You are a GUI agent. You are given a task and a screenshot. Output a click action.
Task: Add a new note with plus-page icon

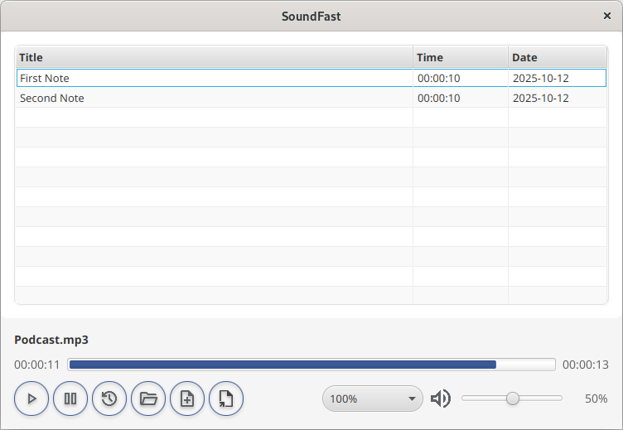click(187, 399)
